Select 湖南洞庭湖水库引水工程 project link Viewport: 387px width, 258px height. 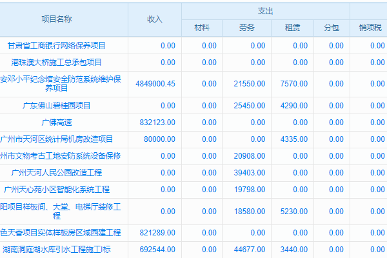[x=64, y=248]
